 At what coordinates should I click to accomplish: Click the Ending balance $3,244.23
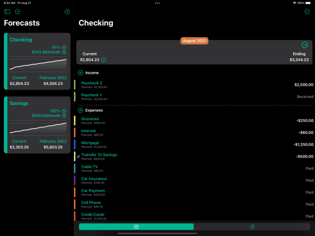click(299, 60)
